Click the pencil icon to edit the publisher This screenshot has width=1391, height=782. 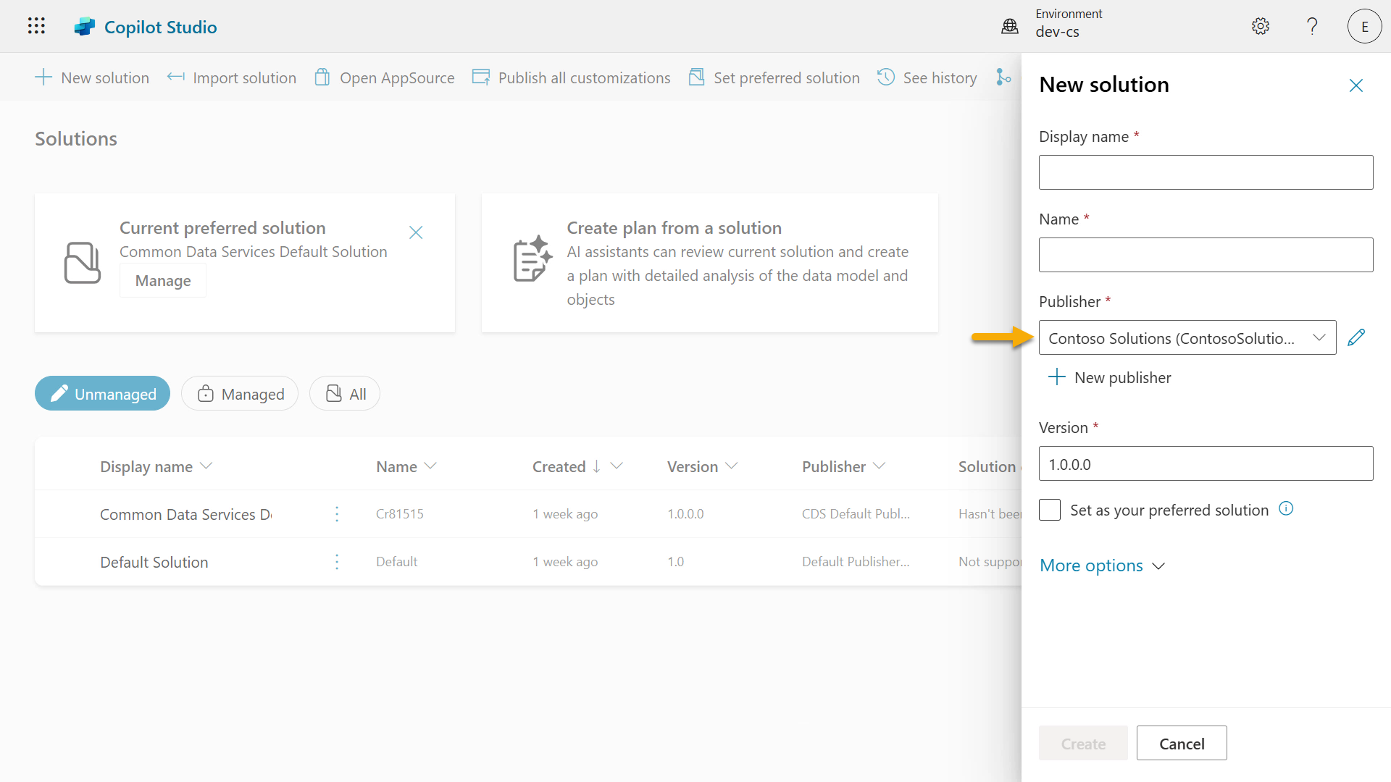[x=1356, y=337]
